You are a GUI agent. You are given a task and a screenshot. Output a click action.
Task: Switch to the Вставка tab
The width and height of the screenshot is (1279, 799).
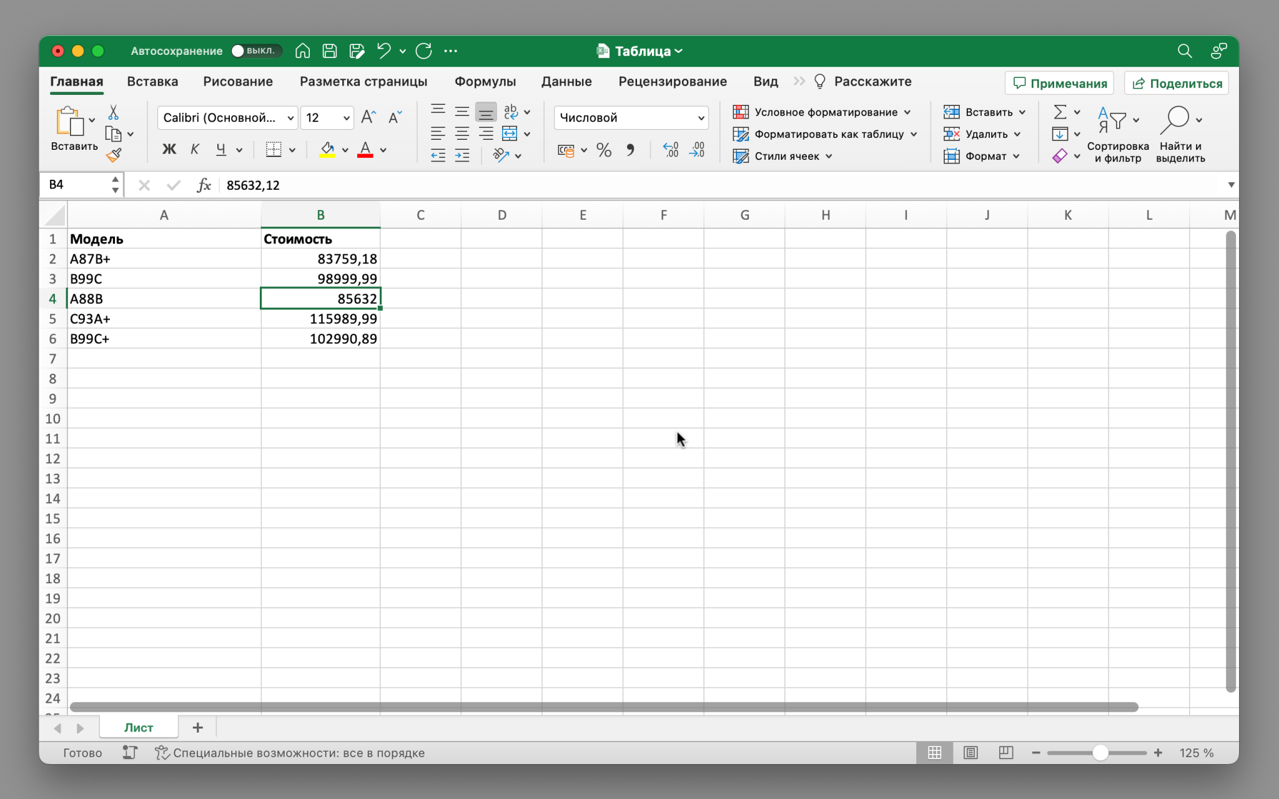pyautogui.click(x=152, y=82)
